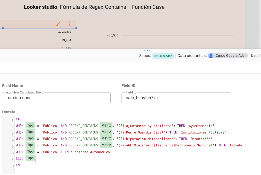Click the 'Ayuntamiento' result string
Viewport: 261px width, 175px height.
[x=201, y=126]
